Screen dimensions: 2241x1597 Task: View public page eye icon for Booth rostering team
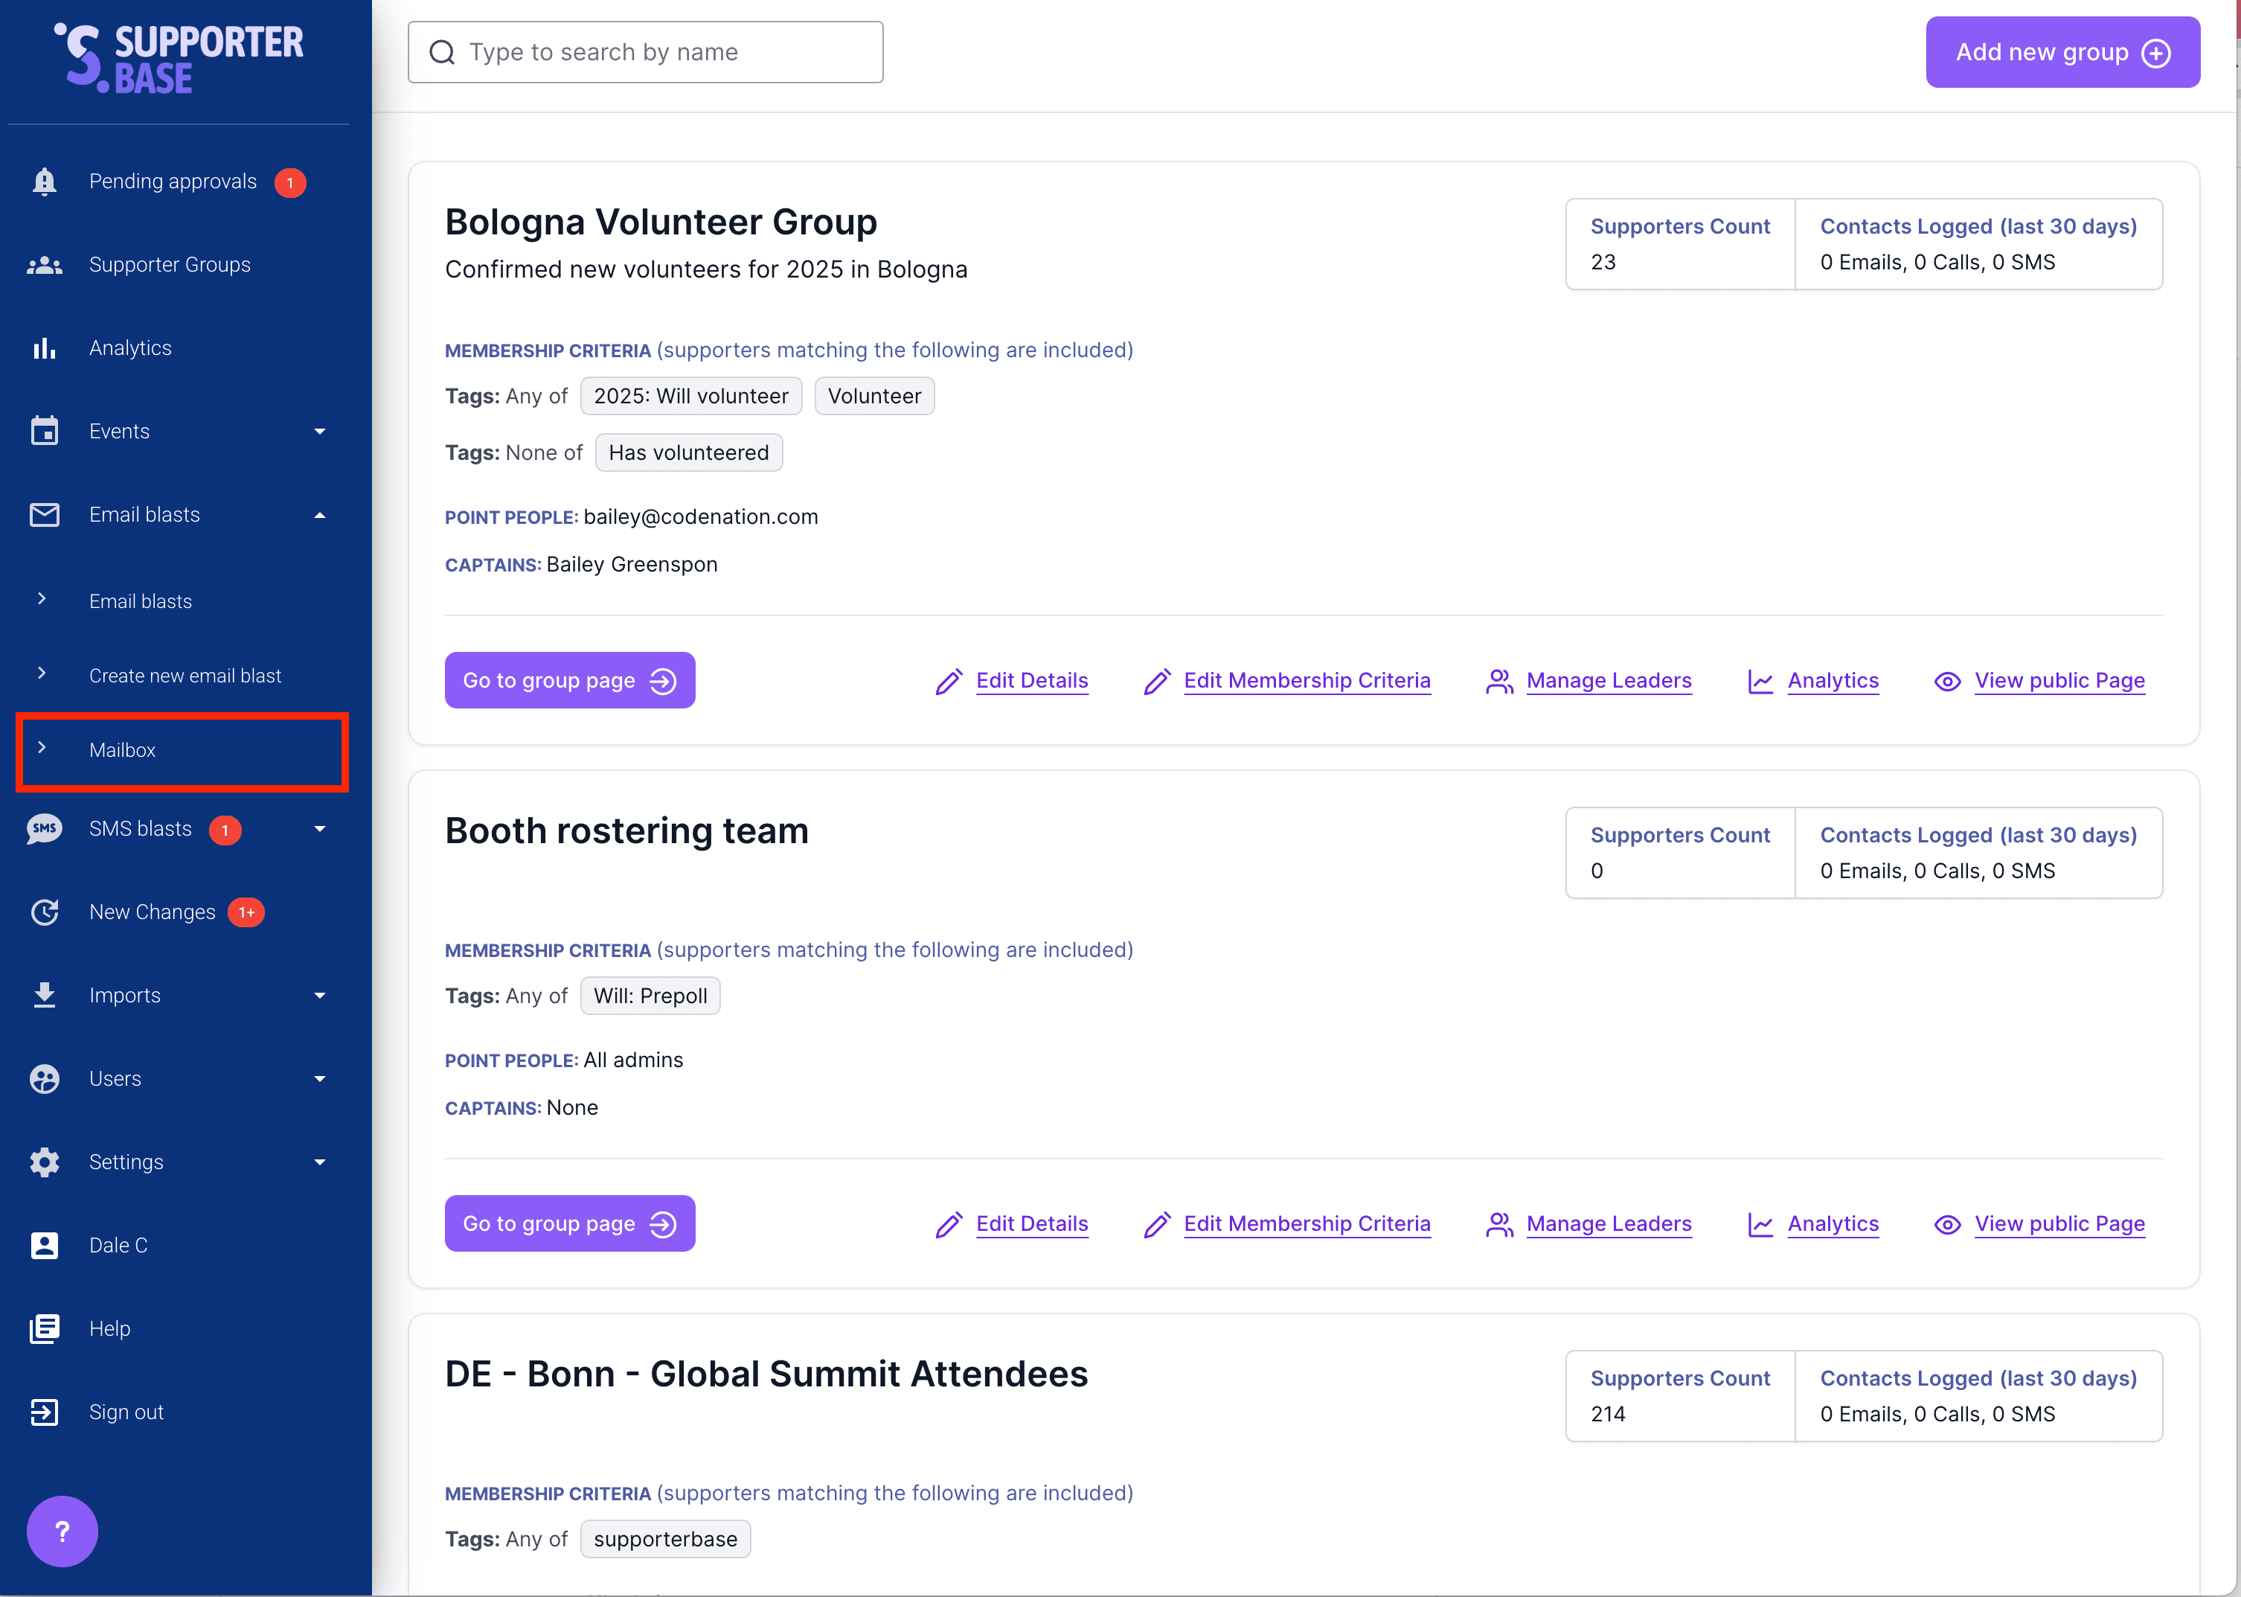point(1946,1224)
